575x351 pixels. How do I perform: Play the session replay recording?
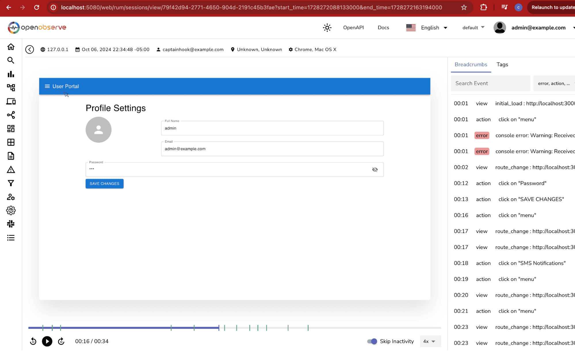coord(47,341)
